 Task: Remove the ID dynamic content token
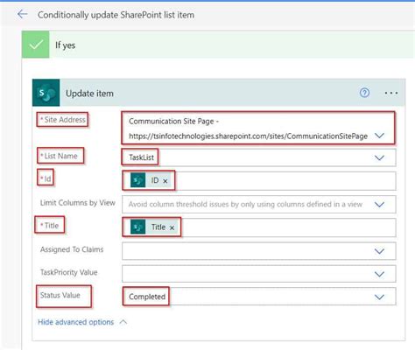(x=165, y=181)
